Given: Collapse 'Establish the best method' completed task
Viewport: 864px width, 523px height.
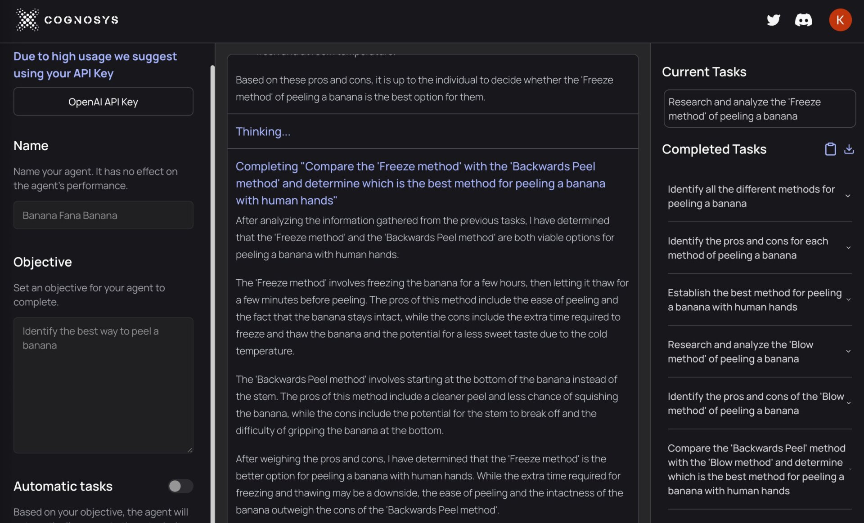Looking at the screenshot, I should pos(849,299).
